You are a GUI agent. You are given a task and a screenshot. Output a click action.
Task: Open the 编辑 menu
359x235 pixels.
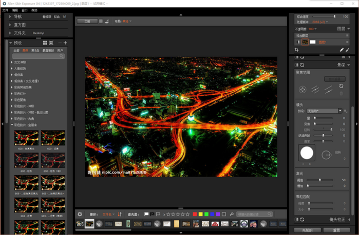pyautogui.click(x=15, y=10)
